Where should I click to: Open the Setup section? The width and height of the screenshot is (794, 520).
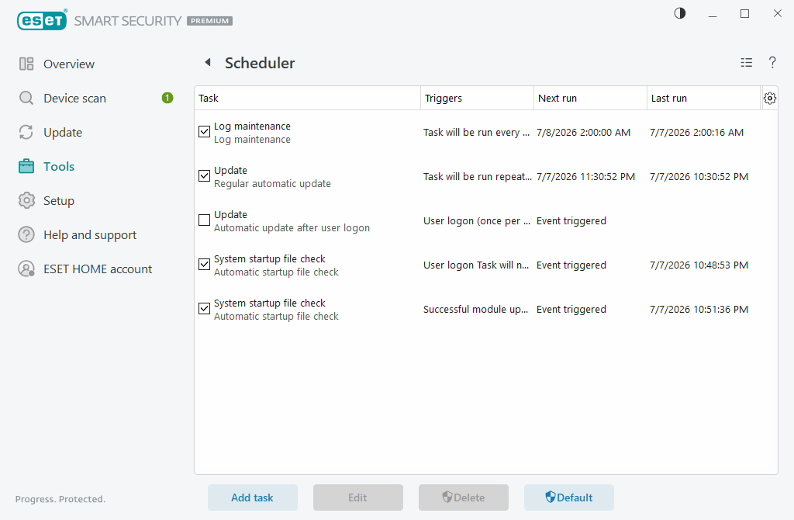59,201
